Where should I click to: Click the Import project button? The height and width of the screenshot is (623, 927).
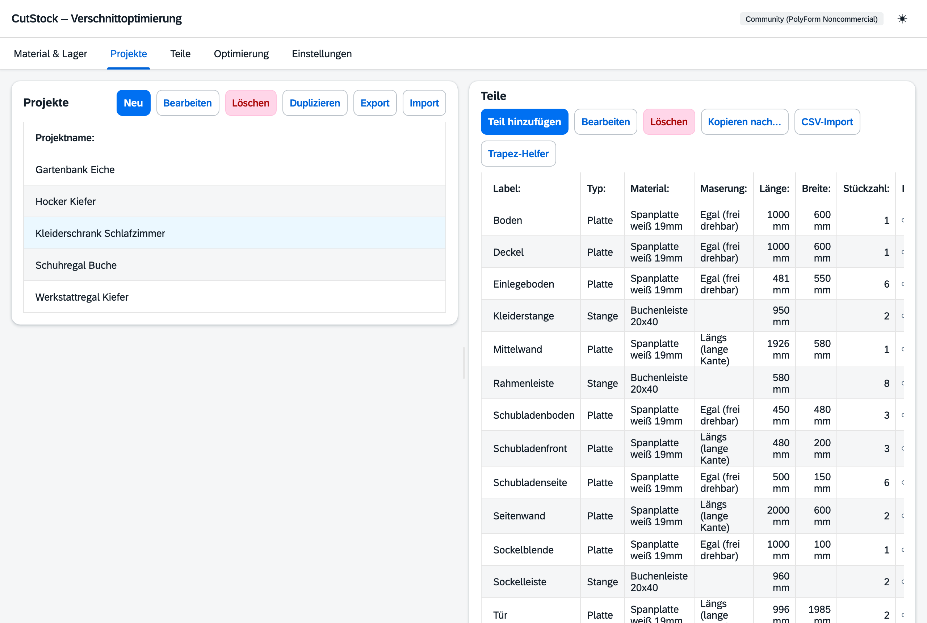(424, 103)
